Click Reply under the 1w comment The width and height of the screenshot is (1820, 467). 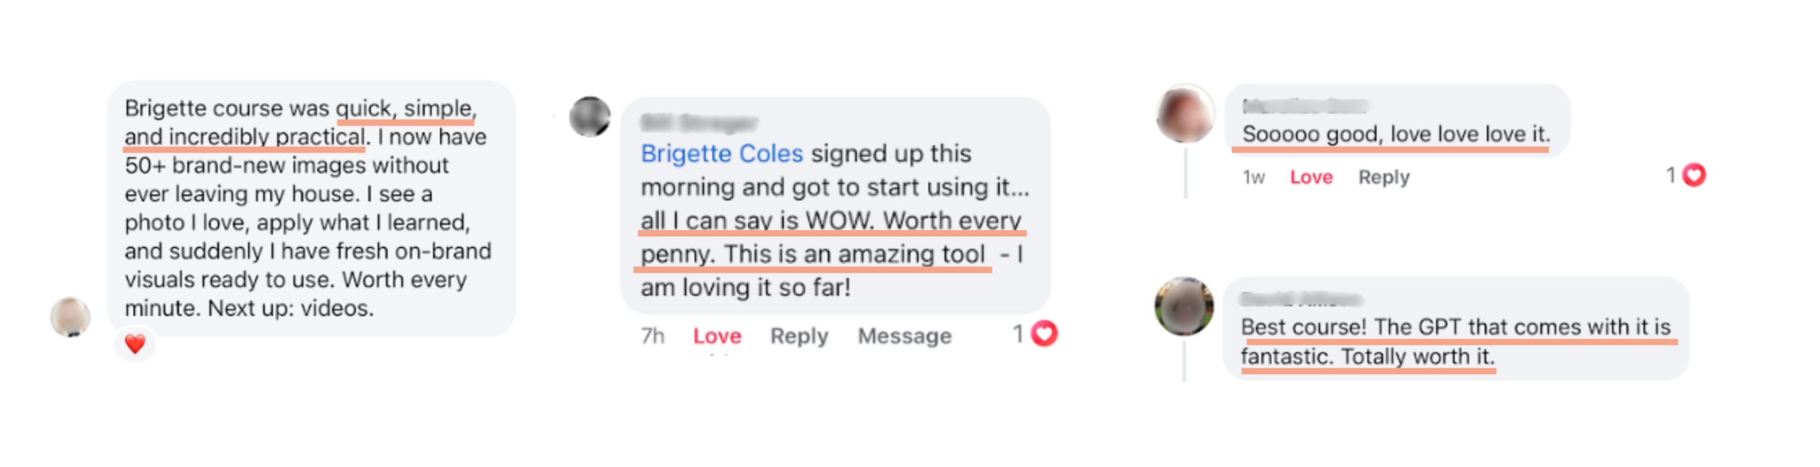1383,177
